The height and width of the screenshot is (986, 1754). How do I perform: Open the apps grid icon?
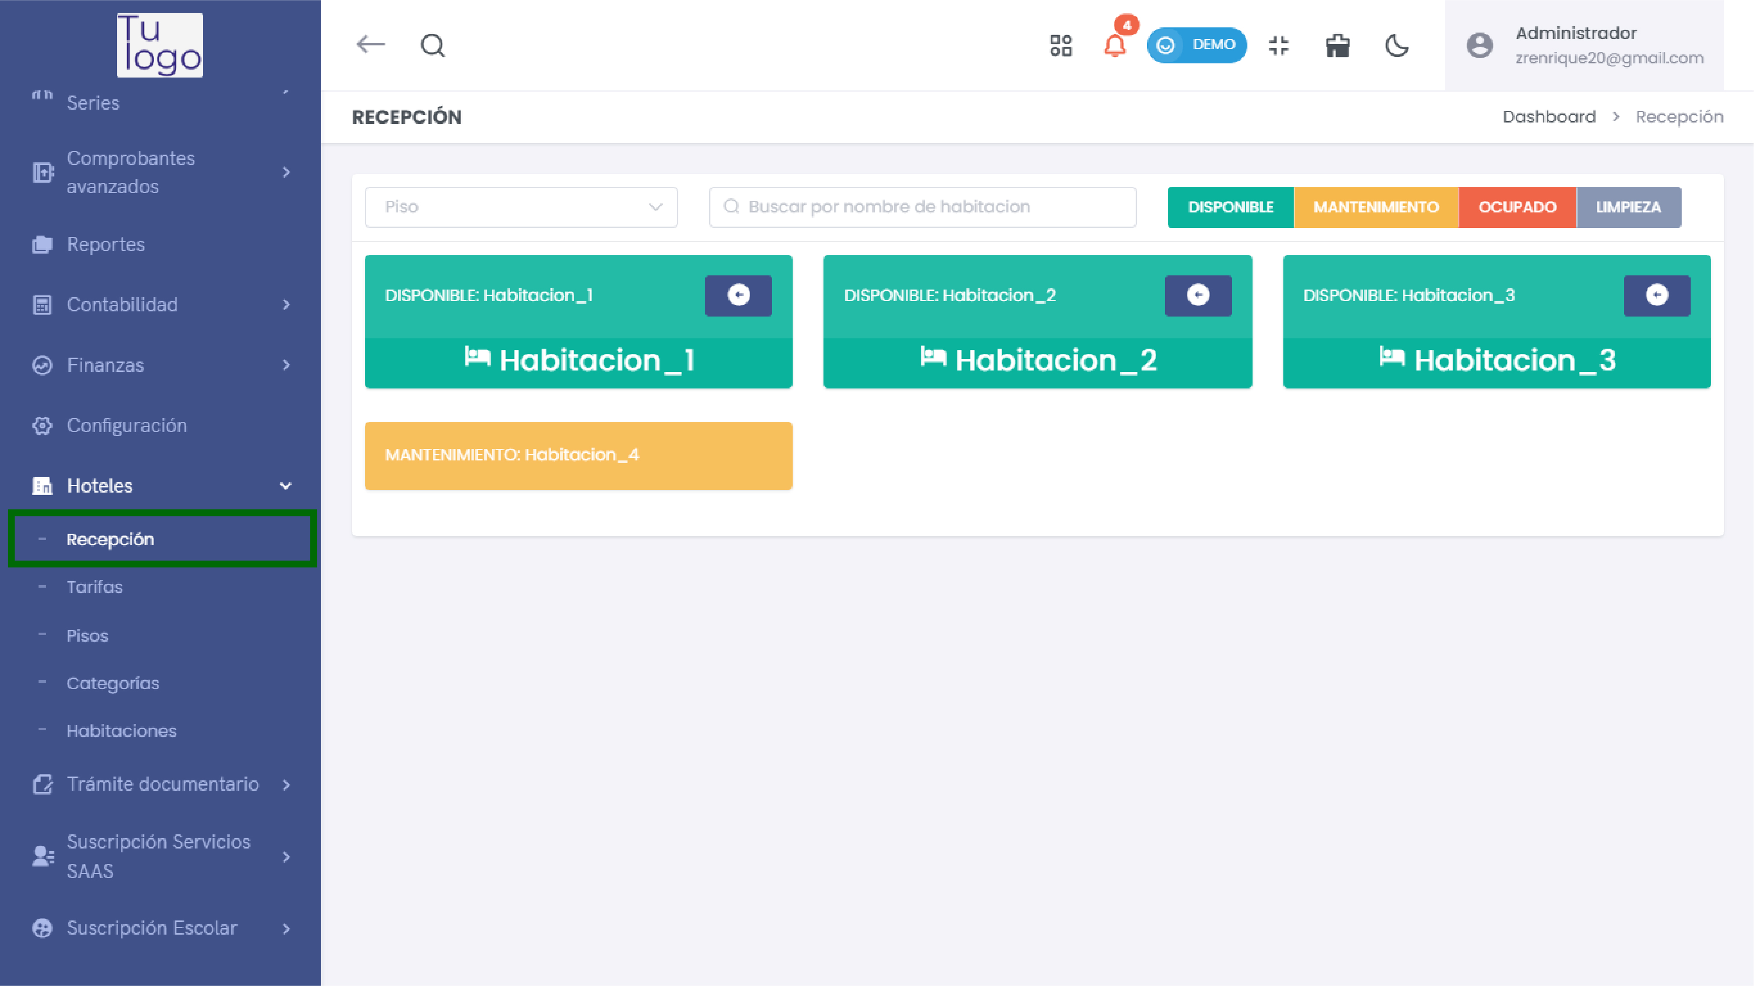1060,46
